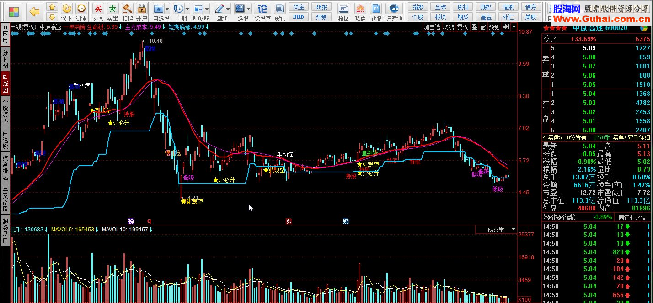The width and height of the screenshot is (653, 303).
Task: Go back with the yellow left arrow
Action: [x=34, y=11]
